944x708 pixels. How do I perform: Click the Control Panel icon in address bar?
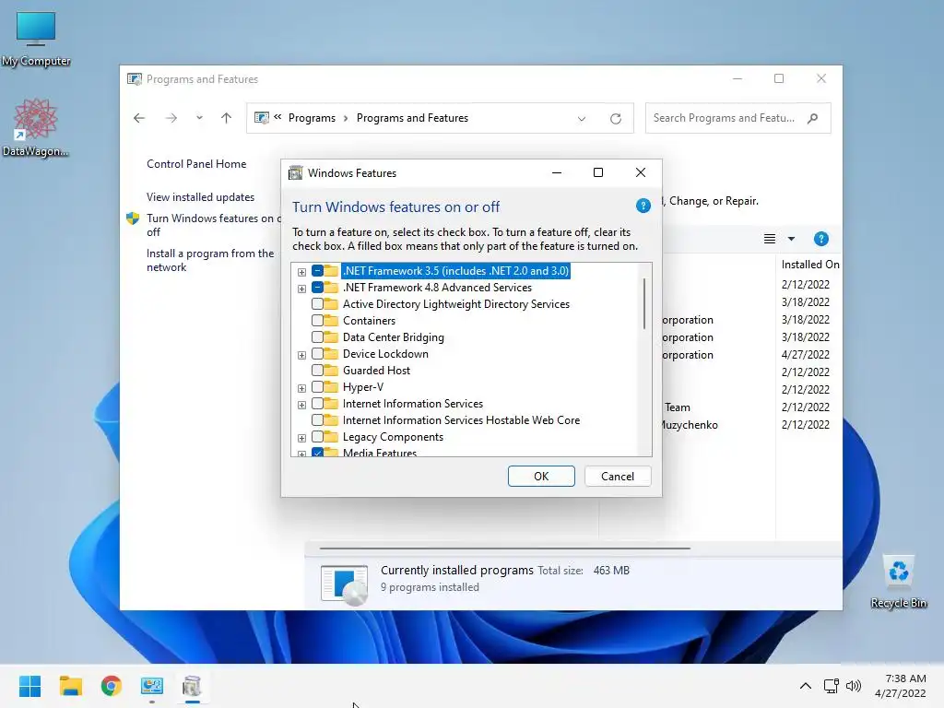(x=261, y=118)
